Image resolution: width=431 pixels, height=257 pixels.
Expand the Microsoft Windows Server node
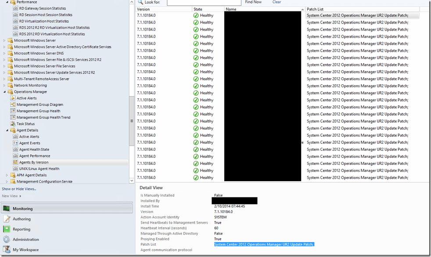coord(5,40)
